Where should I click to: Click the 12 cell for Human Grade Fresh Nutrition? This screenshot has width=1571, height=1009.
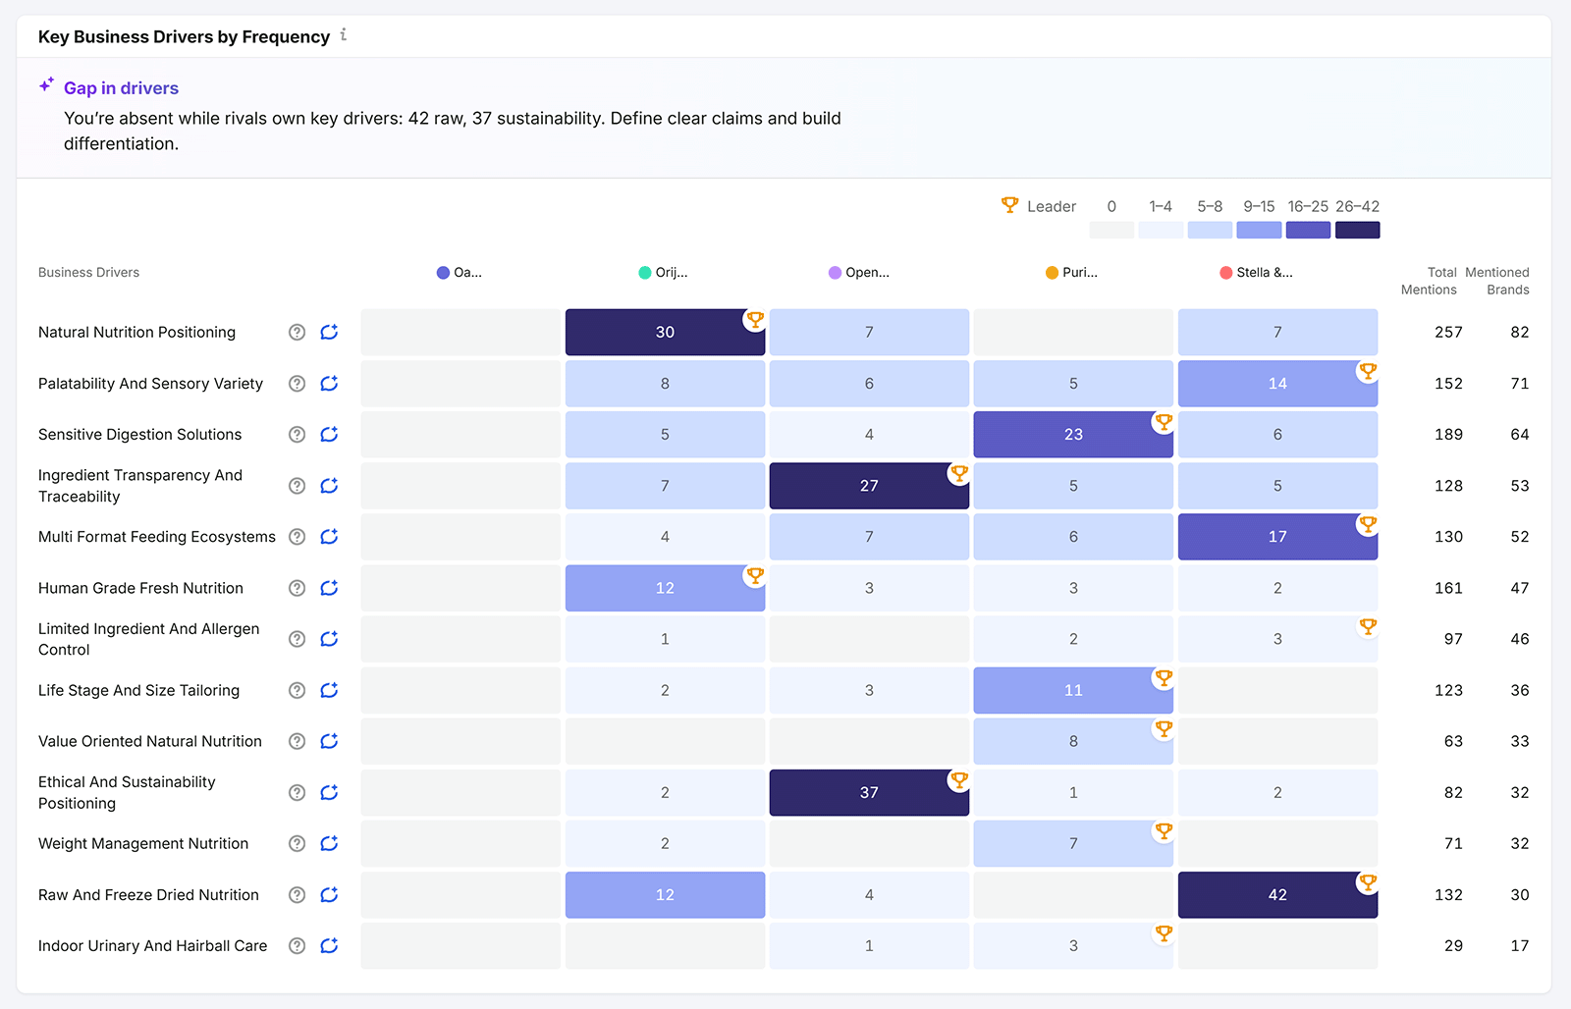665,588
